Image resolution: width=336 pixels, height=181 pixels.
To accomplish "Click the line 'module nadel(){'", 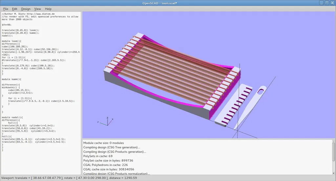I will point(12,118).
